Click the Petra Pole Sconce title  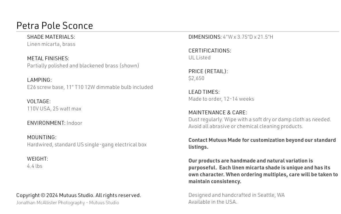click(x=55, y=26)
